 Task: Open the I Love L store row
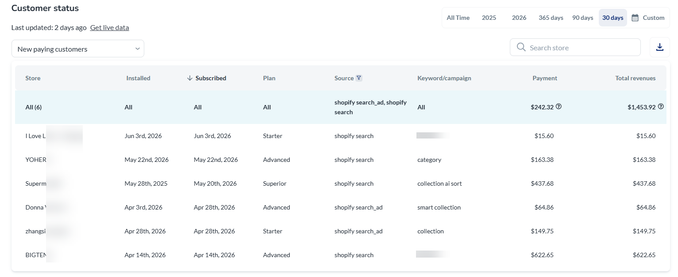(341, 136)
